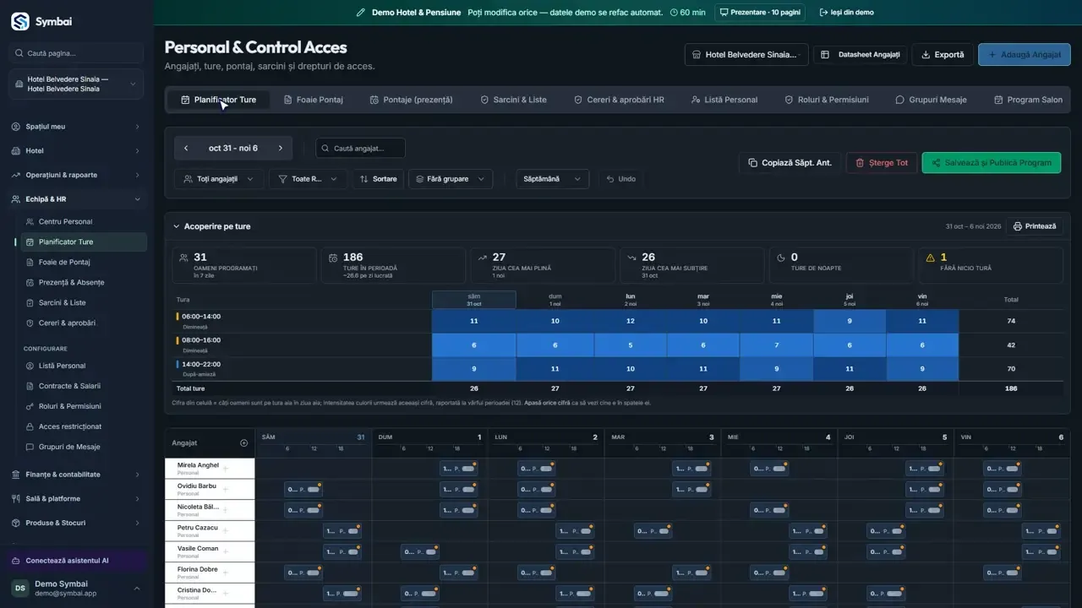Click coverage cell 12 for lun 06:00–14:00
The height and width of the screenshot is (608, 1082).
click(630, 321)
